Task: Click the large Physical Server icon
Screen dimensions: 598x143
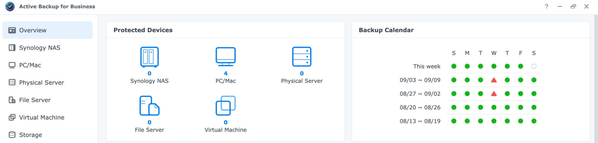Action: coord(302,57)
